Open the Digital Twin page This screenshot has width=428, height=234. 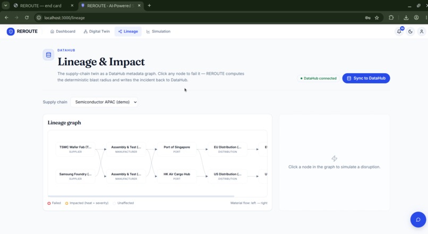[97, 31]
